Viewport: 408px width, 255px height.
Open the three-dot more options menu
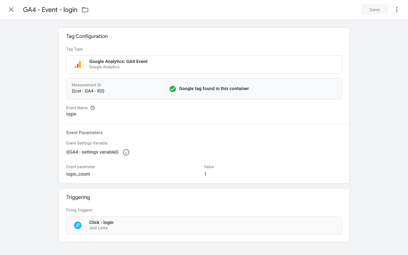tap(397, 10)
